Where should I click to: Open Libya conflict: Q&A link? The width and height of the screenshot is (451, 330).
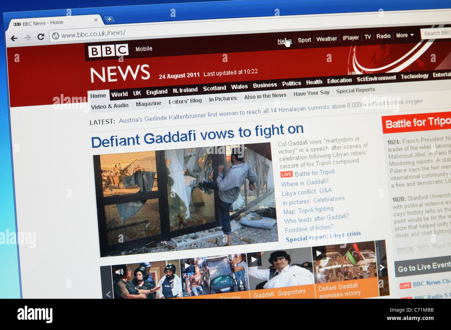click(x=307, y=192)
